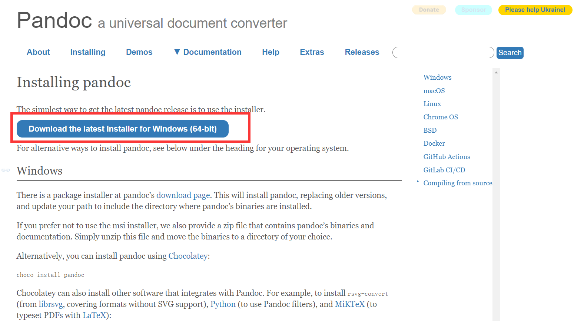Click the anchor link icon beside Windows heading

tap(6, 170)
